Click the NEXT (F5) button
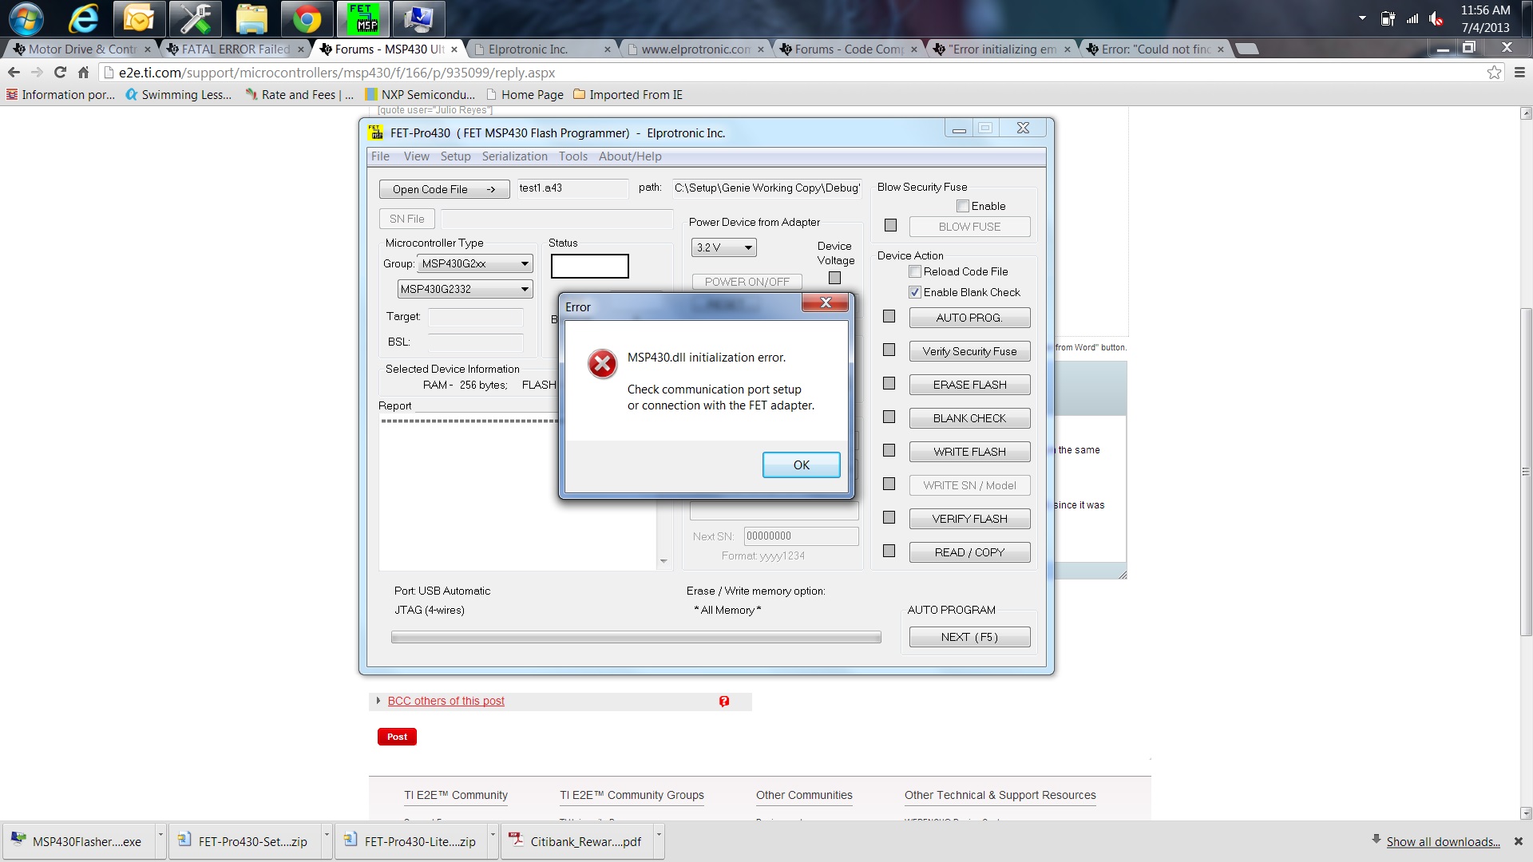Viewport: 1533px width, 862px height. 969,637
